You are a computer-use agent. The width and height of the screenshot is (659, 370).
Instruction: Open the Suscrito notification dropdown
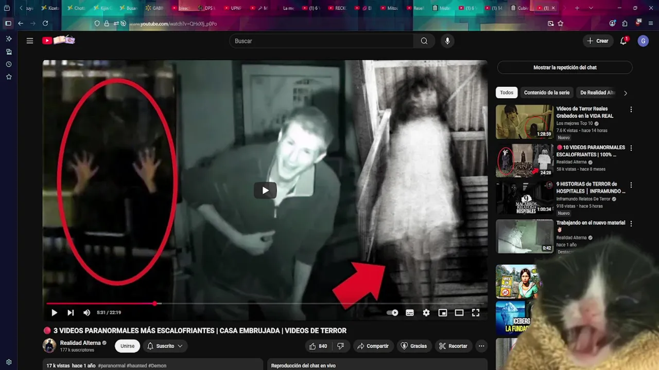tap(165, 346)
